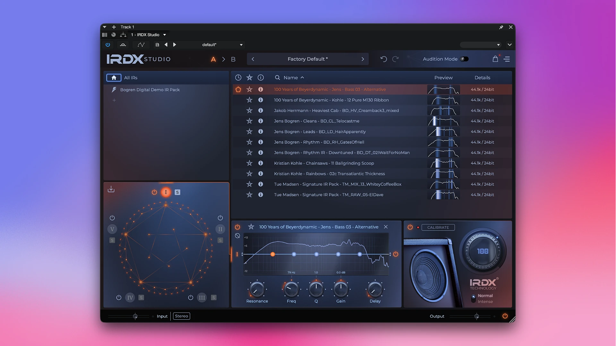Select slot III in the mixer
The height and width of the screenshot is (346, 616).
(202, 298)
